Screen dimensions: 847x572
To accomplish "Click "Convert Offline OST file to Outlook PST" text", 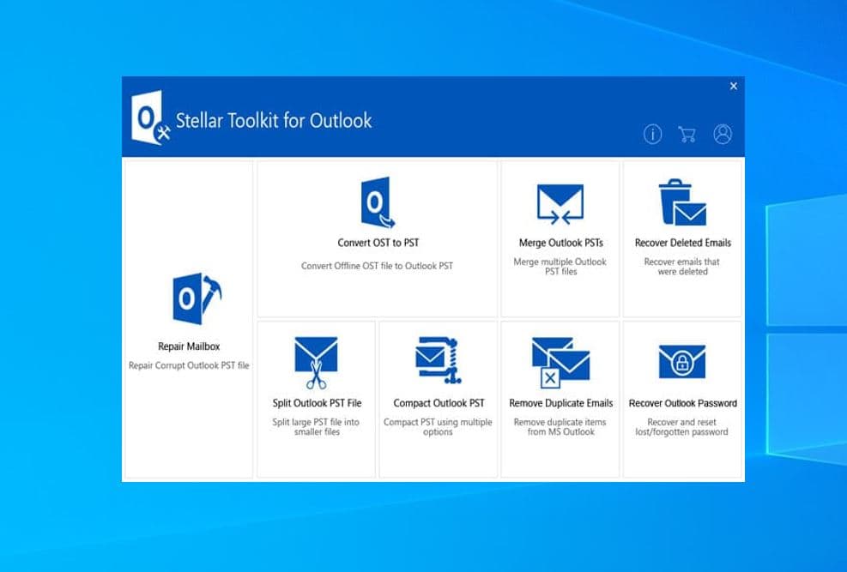I will click(377, 266).
